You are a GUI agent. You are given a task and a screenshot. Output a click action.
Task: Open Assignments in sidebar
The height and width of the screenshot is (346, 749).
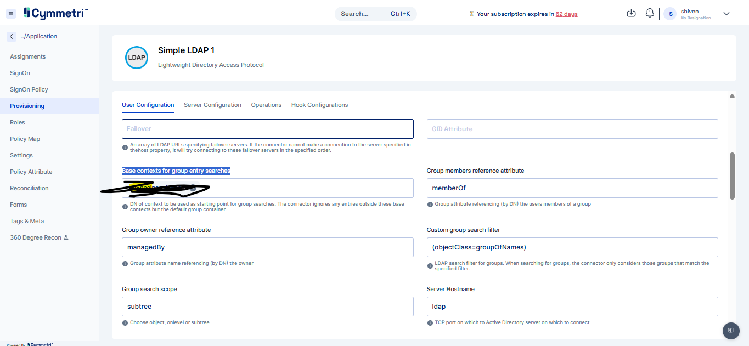click(x=49, y=56)
